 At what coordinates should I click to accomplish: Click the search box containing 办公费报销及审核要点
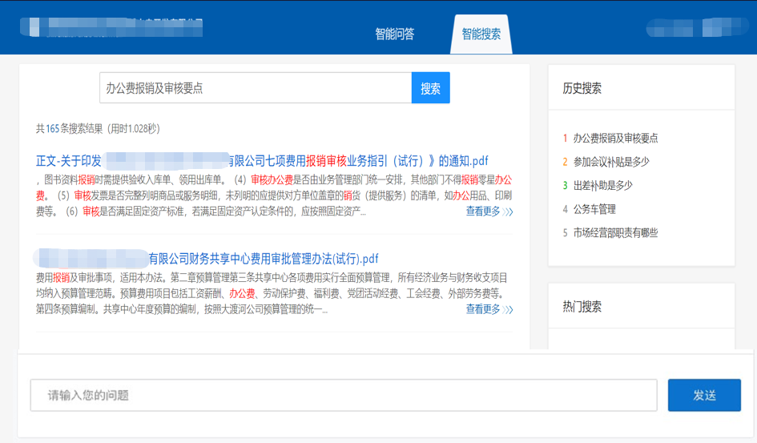[255, 88]
